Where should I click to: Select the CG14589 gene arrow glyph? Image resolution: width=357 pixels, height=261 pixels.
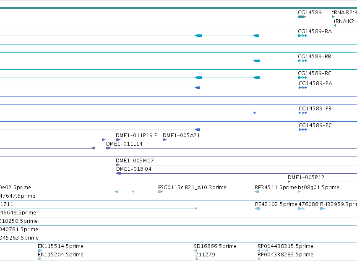[x=302, y=17]
